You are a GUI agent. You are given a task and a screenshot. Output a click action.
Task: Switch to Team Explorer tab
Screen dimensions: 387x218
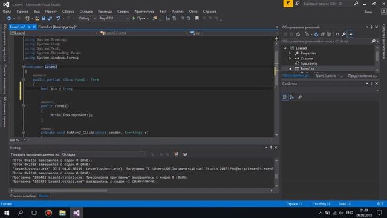(x=329, y=76)
